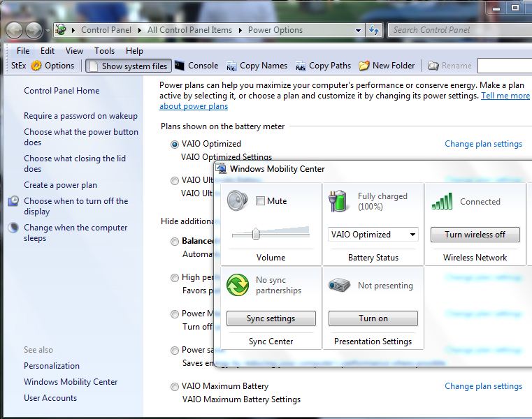
Task: Check the Mute checkbox
Action: click(x=260, y=200)
